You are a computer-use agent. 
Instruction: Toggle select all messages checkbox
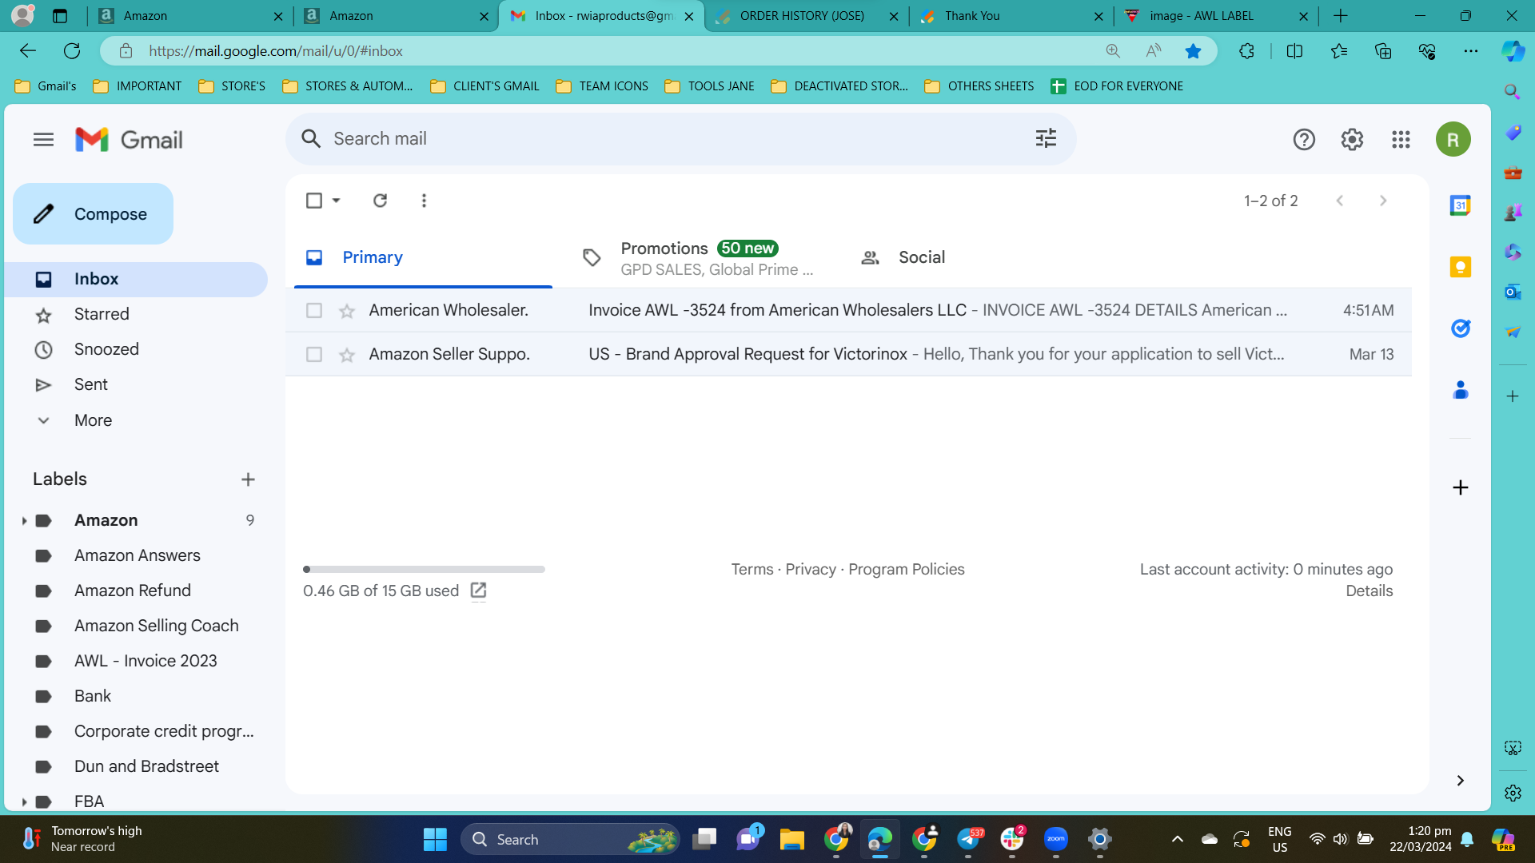(314, 201)
